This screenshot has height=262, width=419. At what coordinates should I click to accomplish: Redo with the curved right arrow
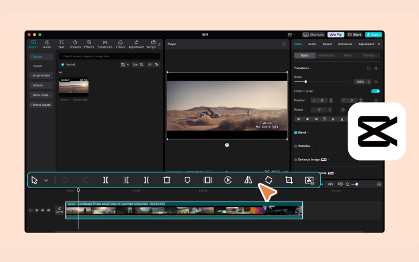pyautogui.click(x=85, y=180)
